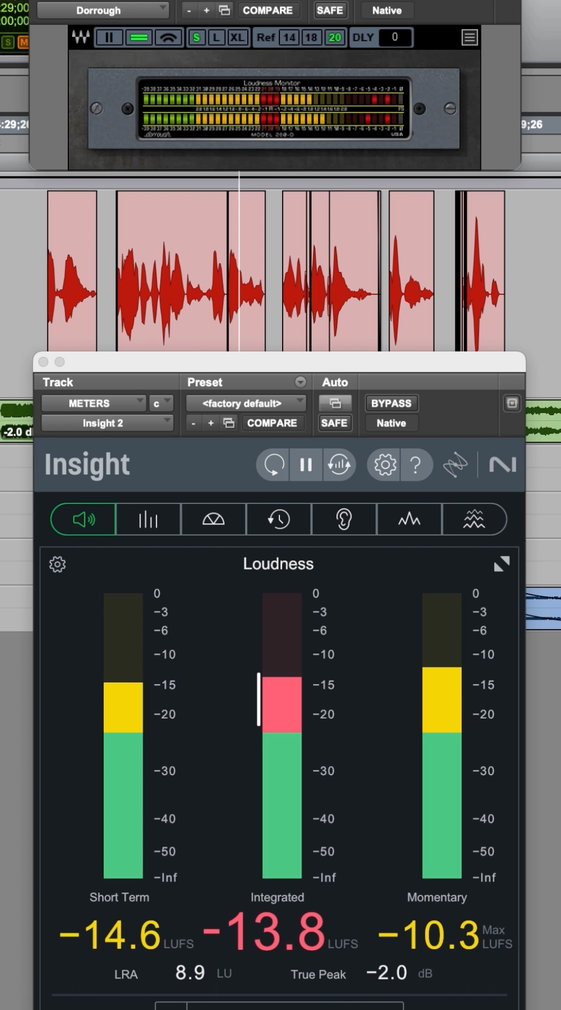561x1010 pixels.
Task: Select the History clock tab
Action: pyautogui.click(x=279, y=519)
